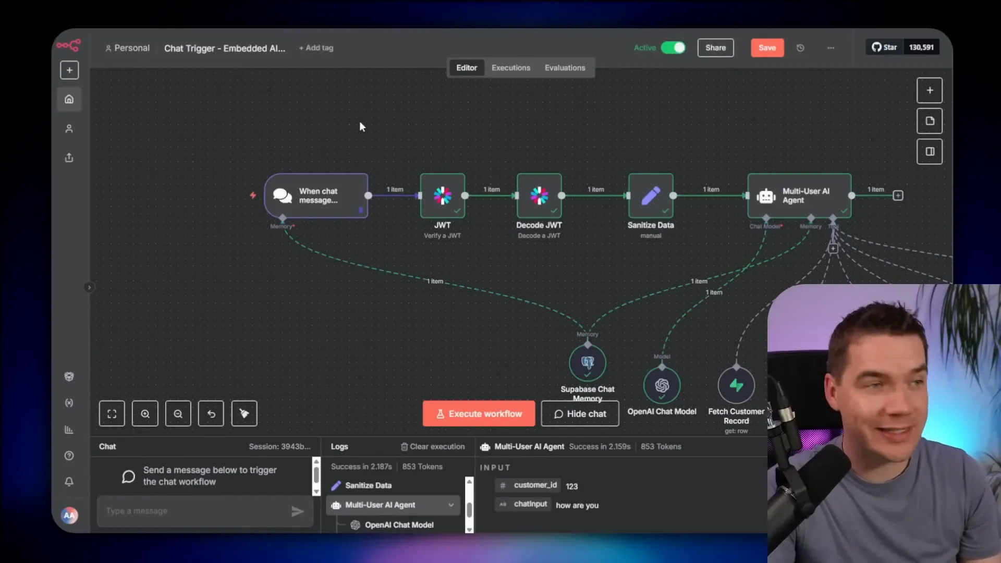Select the Sanitize Data node
The image size is (1001, 563).
651,195
